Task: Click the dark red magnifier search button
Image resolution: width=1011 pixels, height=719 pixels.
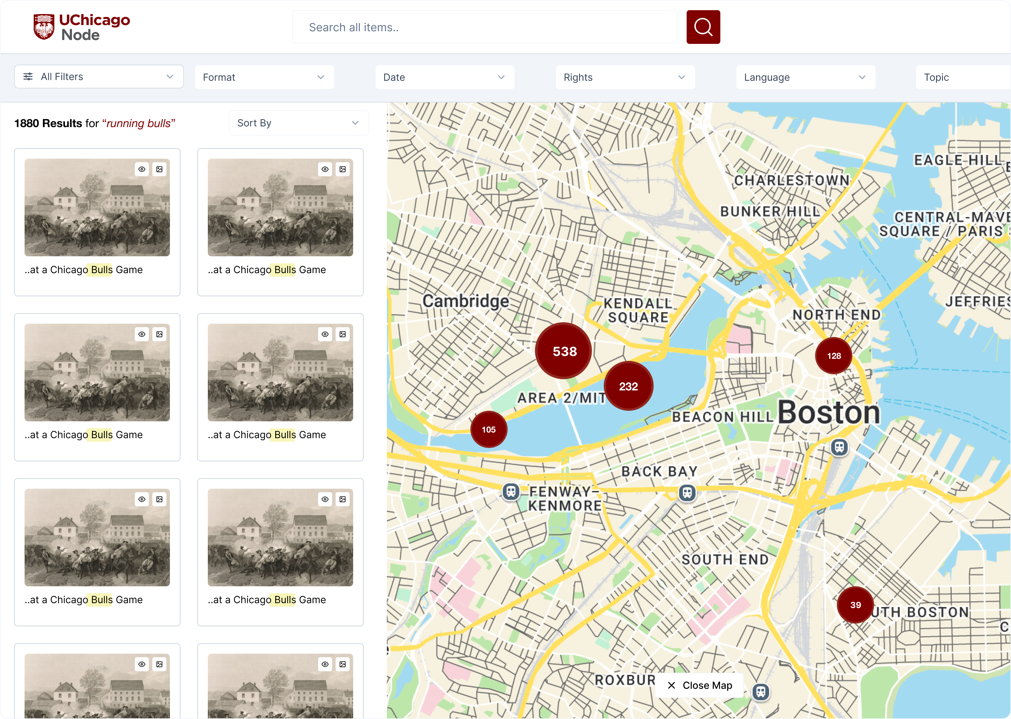Action: tap(703, 27)
